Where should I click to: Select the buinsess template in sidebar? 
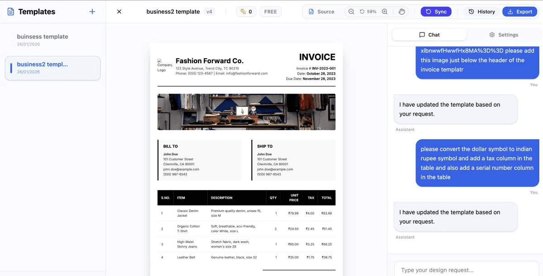pos(43,40)
